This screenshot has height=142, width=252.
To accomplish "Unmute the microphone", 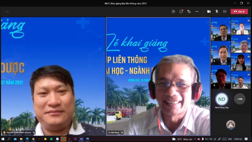I will point(217,11).
